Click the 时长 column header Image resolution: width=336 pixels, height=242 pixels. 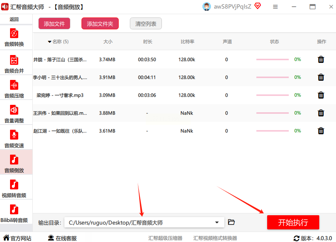[147, 42]
